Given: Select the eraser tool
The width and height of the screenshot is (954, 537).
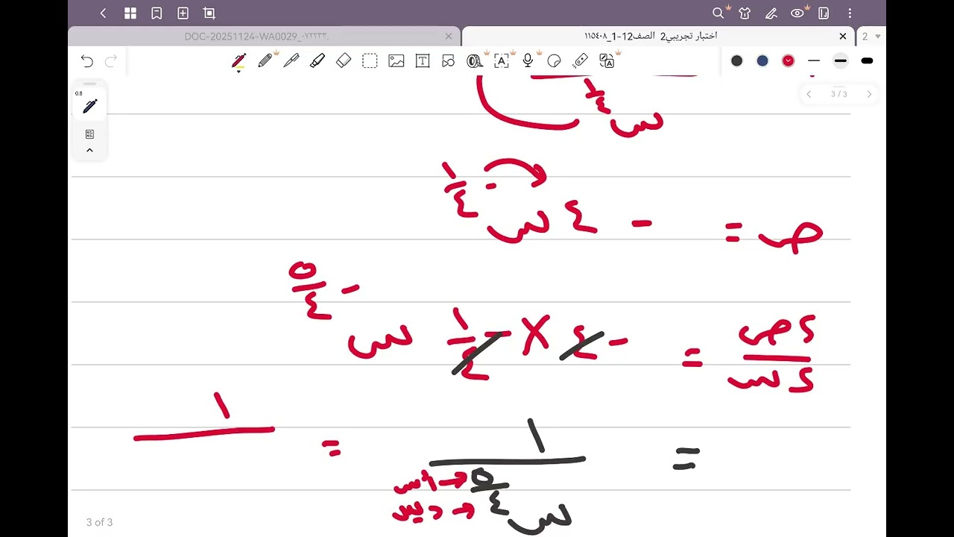Looking at the screenshot, I should click(344, 61).
